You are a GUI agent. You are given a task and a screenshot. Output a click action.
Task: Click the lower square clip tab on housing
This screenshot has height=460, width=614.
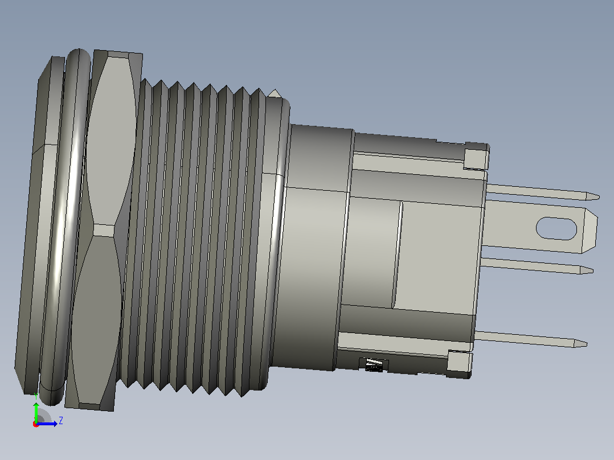[459, 361]
